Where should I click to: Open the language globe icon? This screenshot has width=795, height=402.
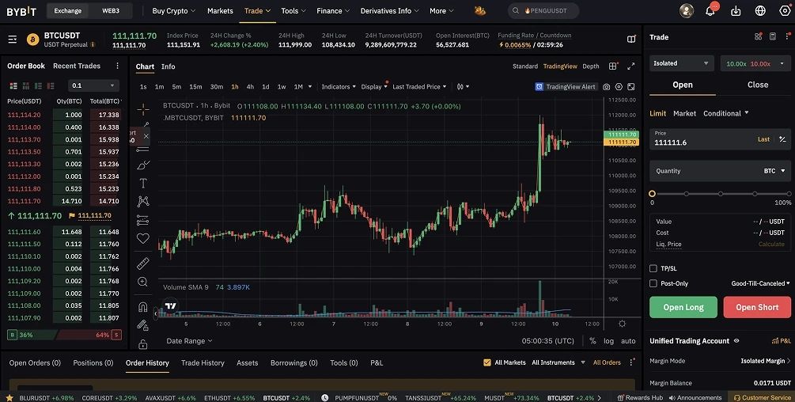coord(761,11)
